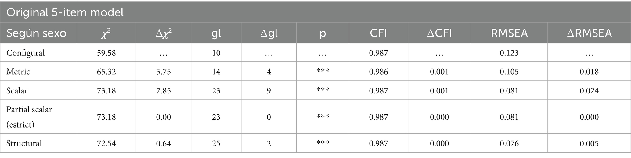Click the 0.018 ΔRMSEA value

589,72
